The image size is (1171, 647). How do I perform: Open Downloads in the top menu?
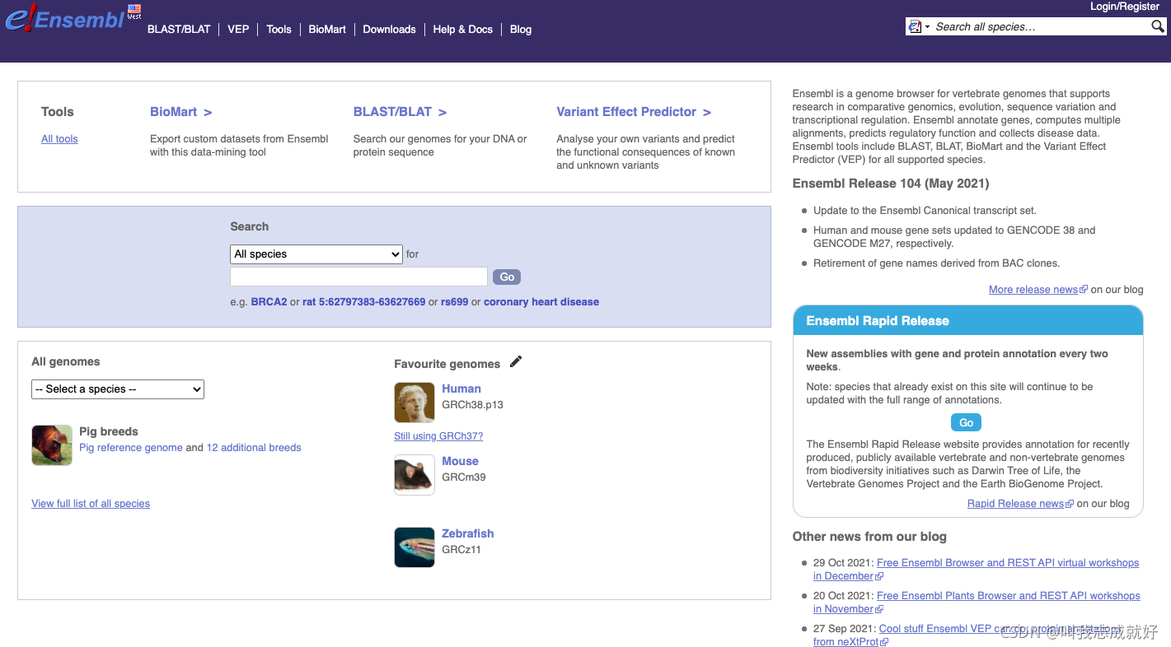click(389, 30)
